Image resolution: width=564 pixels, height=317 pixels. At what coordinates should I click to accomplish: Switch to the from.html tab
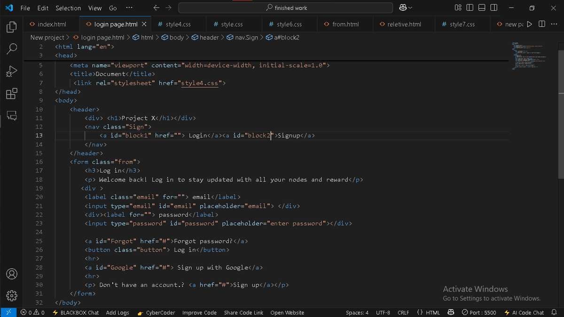pos(345,24)
